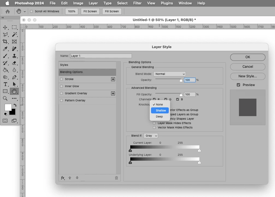The image size is (275, 197).
Task: Toggle Quick Mask mode
Action: (5, 121)
